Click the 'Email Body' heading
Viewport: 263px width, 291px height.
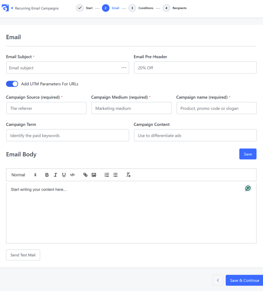[21, 154]
